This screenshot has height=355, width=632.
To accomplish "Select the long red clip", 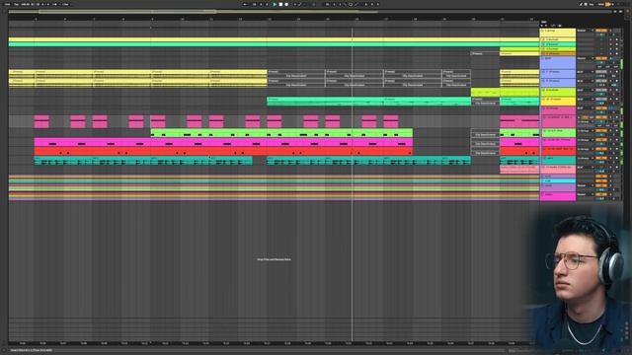I will click(x=223, y=151).
